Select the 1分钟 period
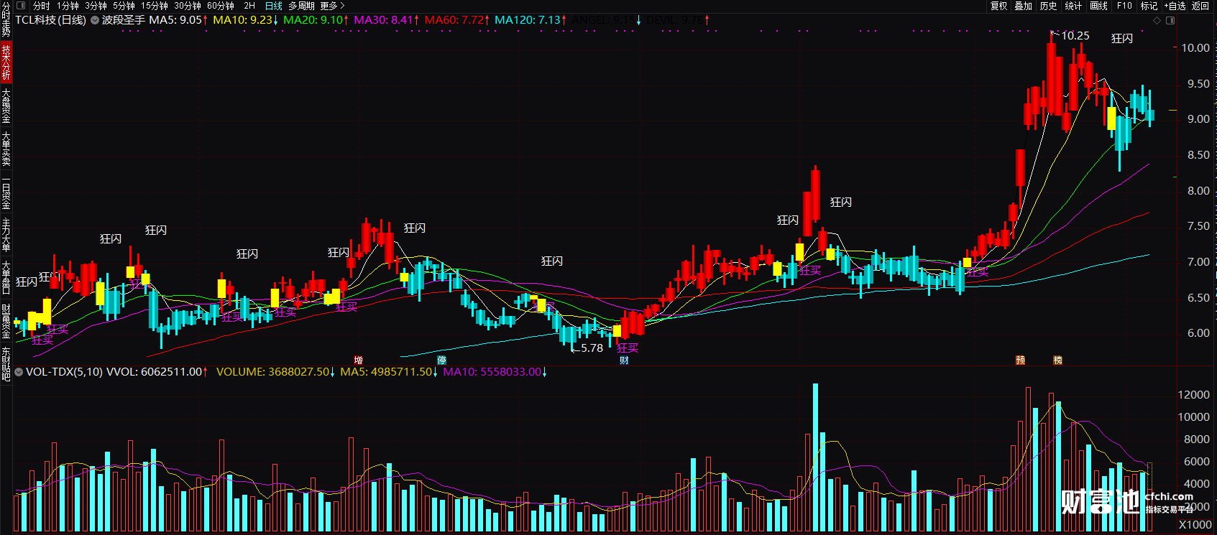Viewport: 1217px width, 535px height. (68, 6)
